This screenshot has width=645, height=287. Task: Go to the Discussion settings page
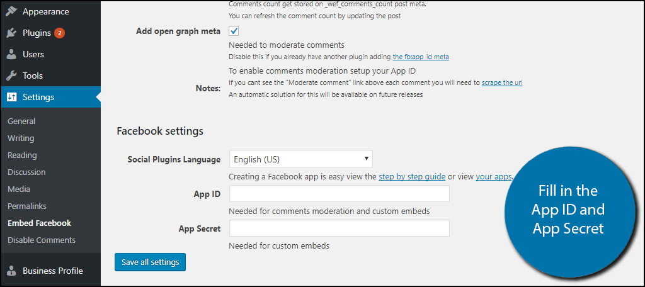(x=26, y=172)
